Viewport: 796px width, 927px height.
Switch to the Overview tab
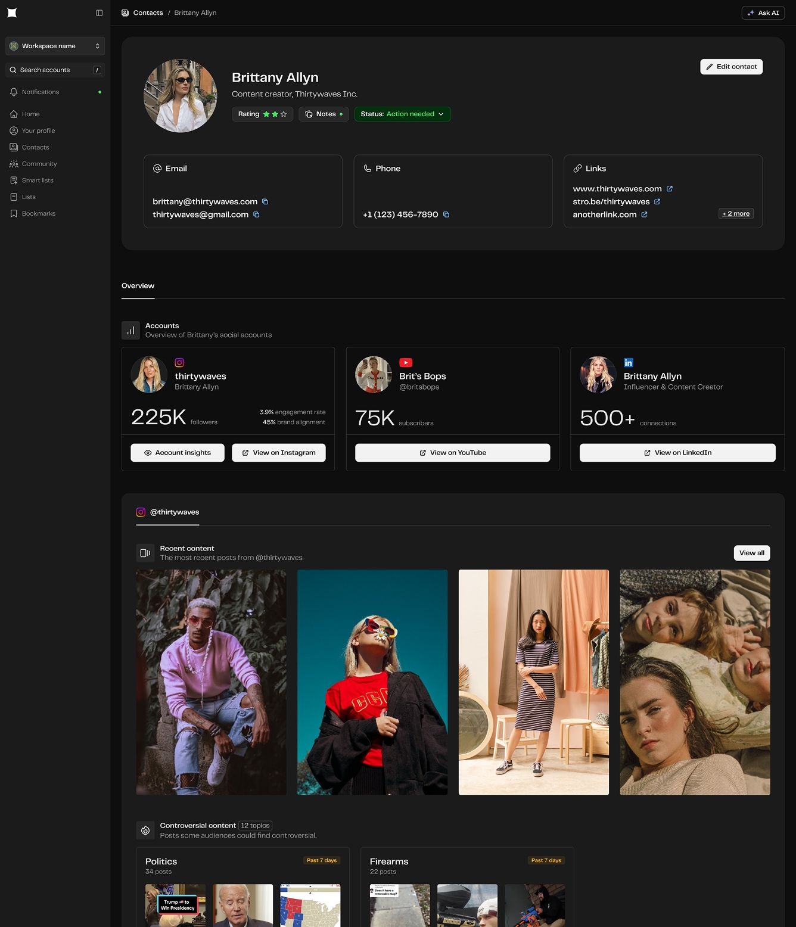click(x=138, y=286)
